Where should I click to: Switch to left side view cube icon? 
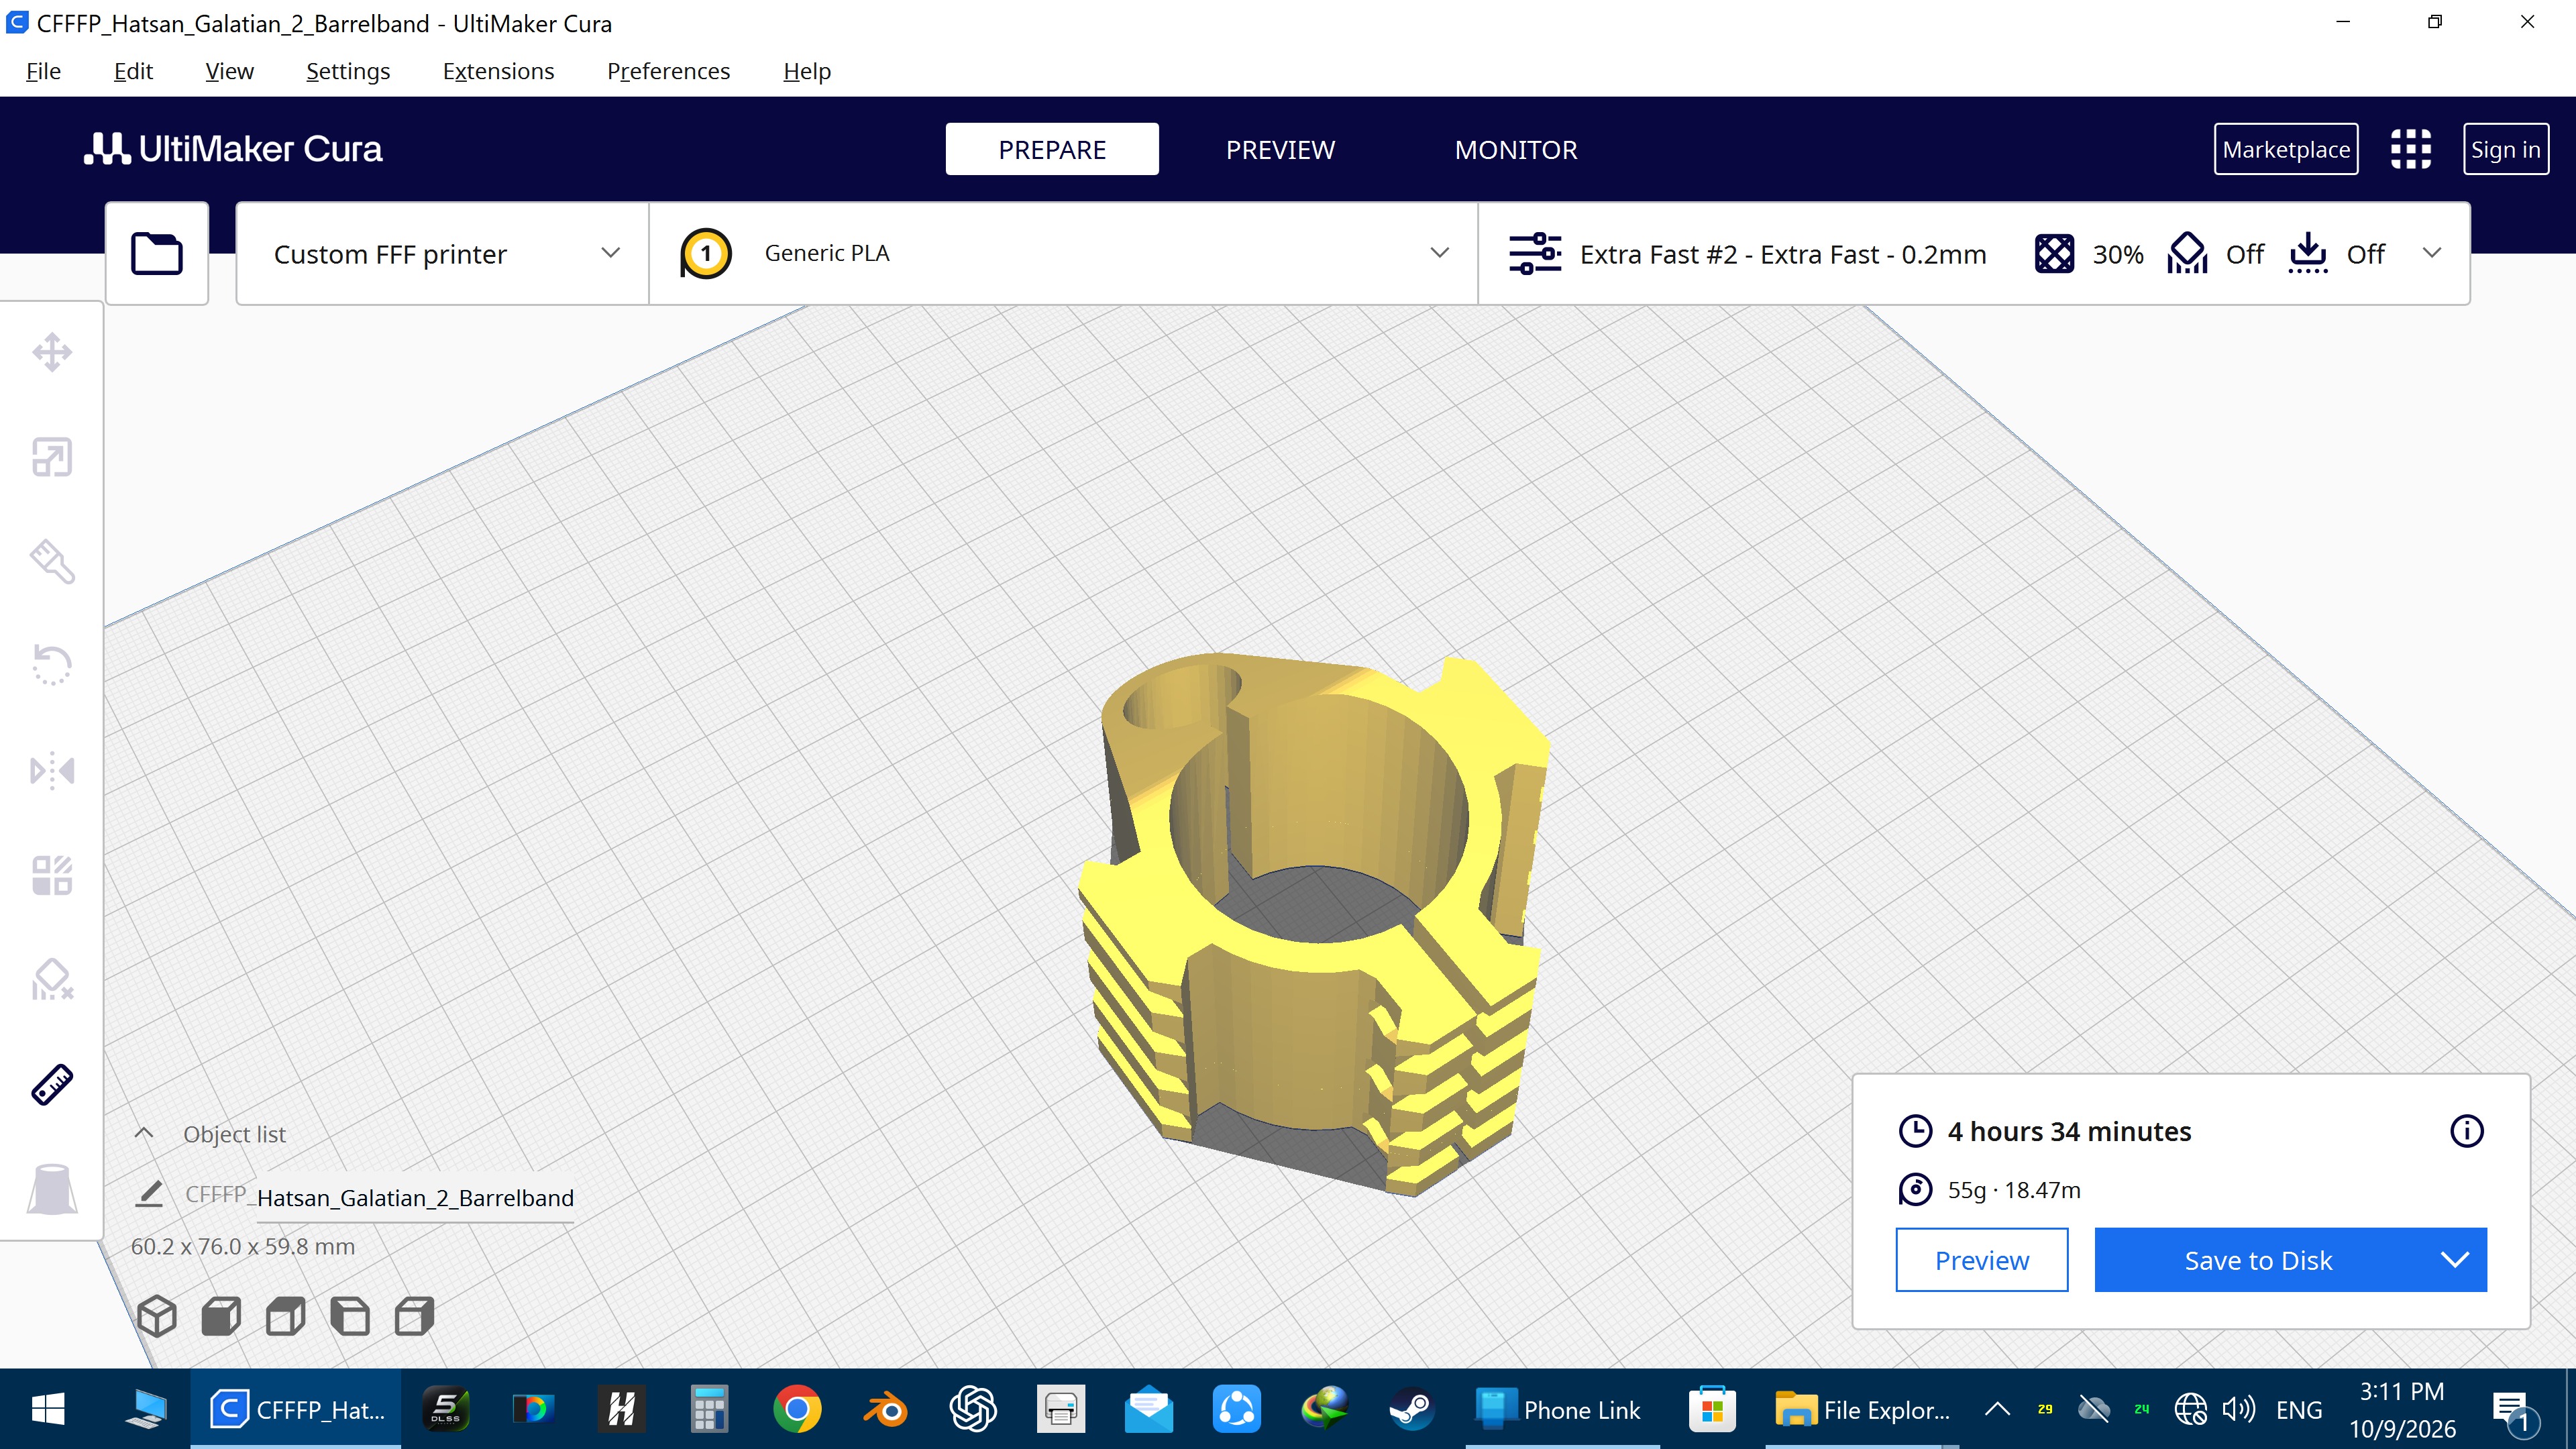coord(350,1316)
